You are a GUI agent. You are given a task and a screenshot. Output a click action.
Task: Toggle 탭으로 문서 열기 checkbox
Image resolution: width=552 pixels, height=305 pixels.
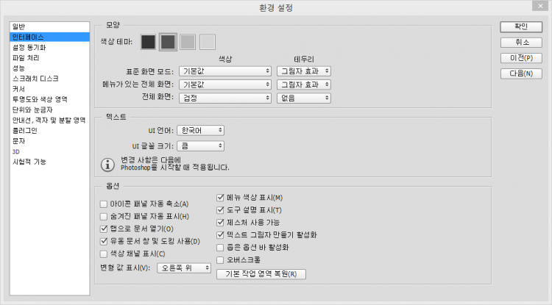103,229
